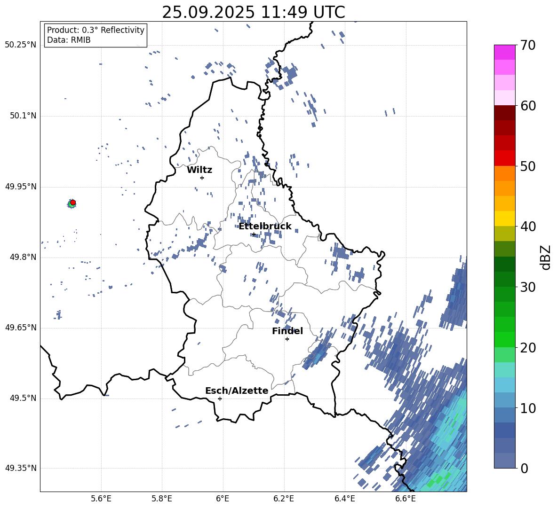Click the dBZ colorbar axis label
The image size is (557, 508).
click(x=545, y=257)
